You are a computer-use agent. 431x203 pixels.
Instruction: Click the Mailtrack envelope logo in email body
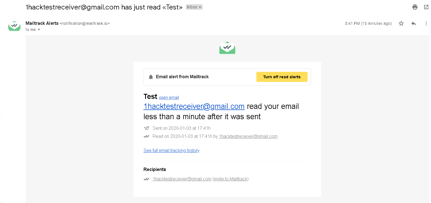tap(227, 48)
